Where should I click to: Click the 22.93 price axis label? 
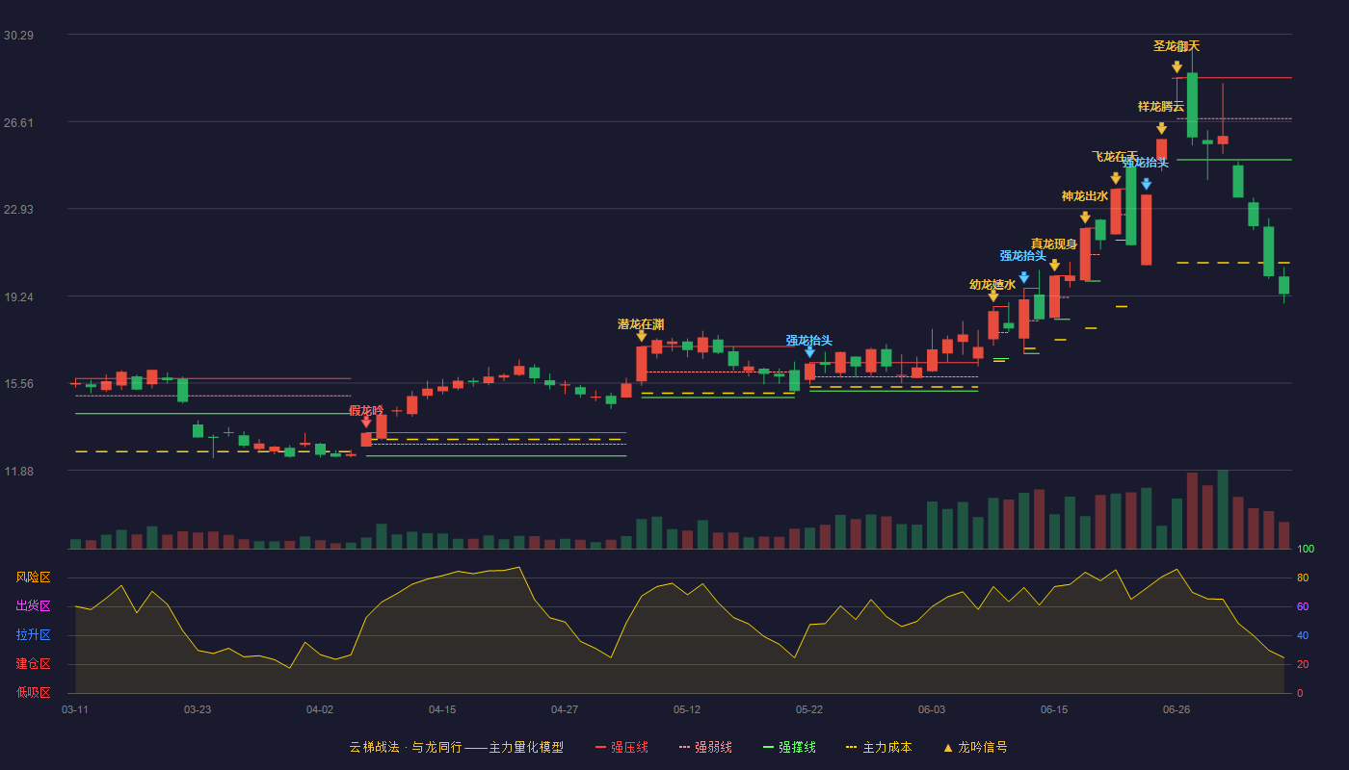pos(18,209)
